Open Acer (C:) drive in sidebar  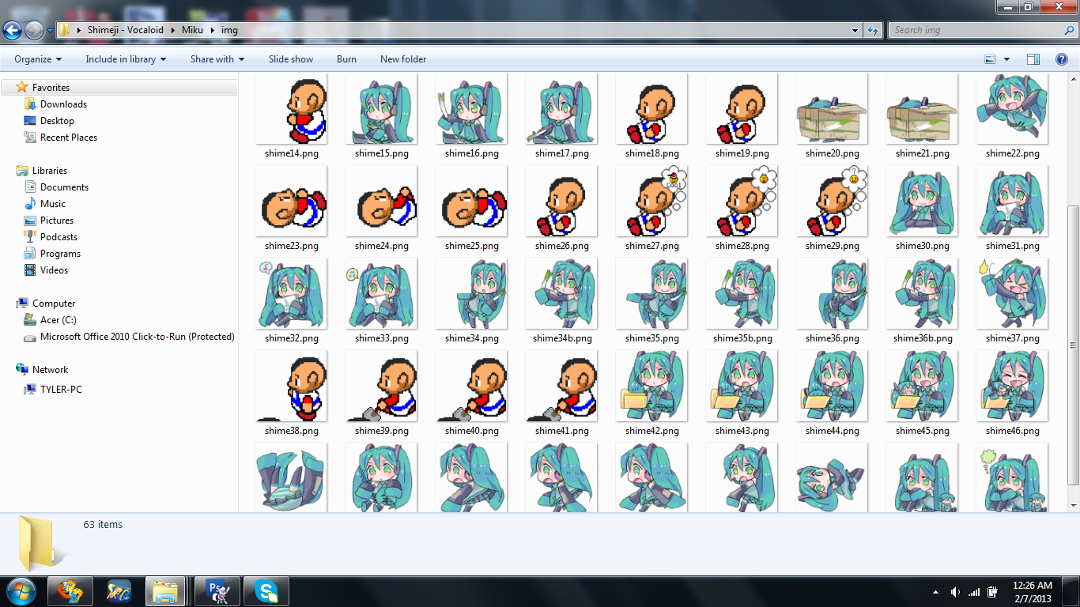coord(58,320)
